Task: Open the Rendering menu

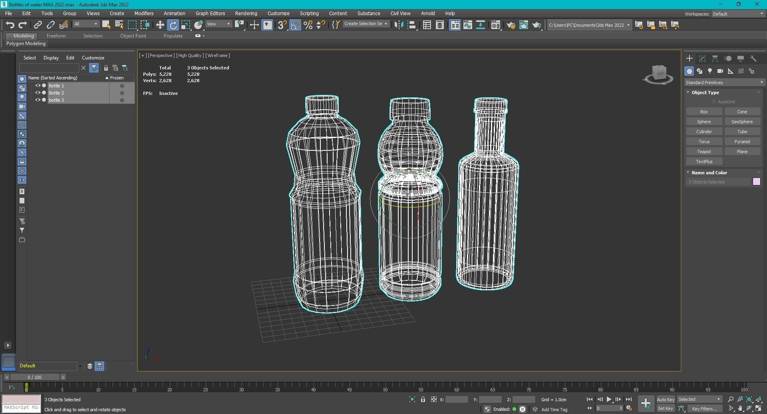Action: 246,14
